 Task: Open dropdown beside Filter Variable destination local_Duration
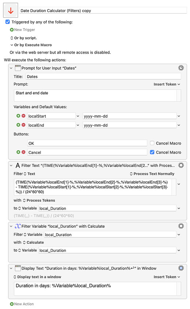click(x=179, y=250)
